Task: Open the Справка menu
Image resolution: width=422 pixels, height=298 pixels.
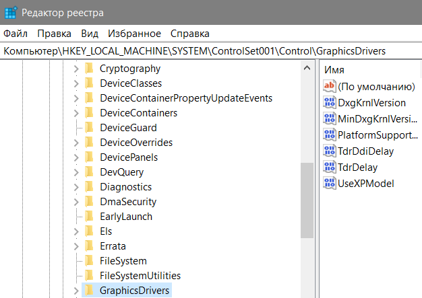Action: (x=189, y=34)
